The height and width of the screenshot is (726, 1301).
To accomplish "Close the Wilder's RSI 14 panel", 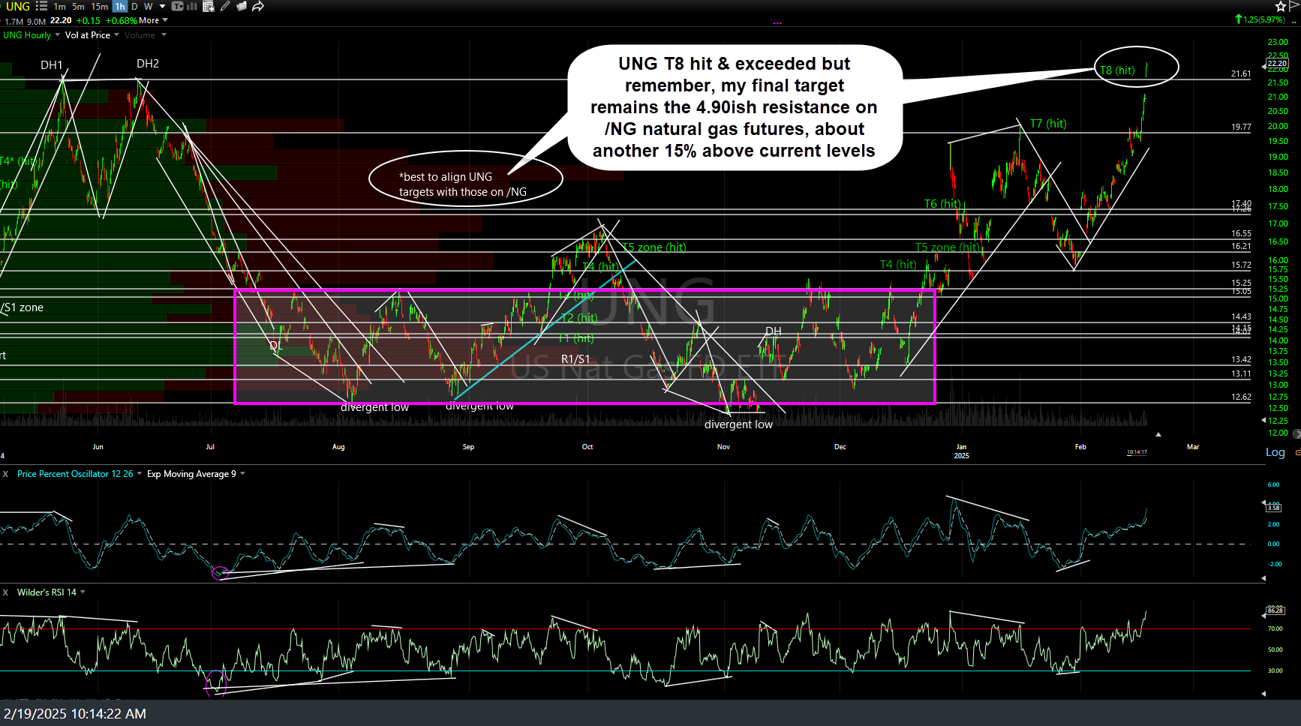I will click(x=5, y=592).
